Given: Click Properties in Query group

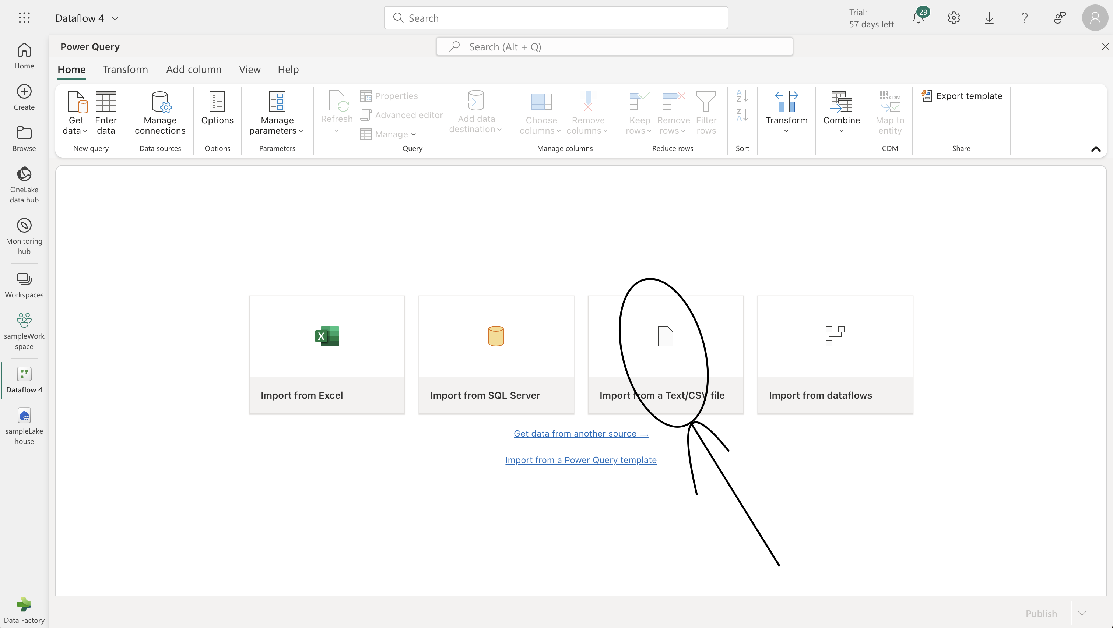Looking at the screenshot, I should tap(389, 96).
